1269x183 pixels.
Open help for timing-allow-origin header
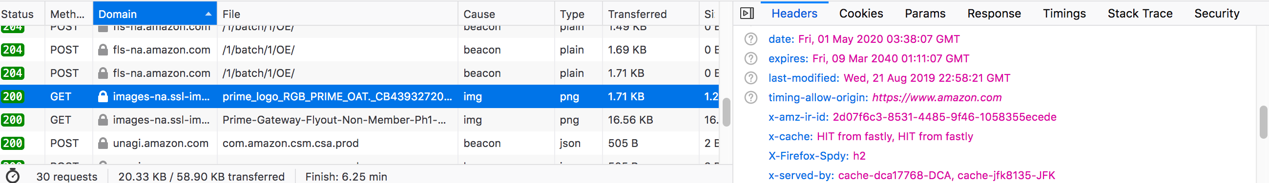click(751, 97)
